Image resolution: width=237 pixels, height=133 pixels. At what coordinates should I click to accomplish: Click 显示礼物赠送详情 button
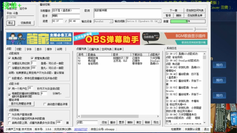(x=21, y=104)
